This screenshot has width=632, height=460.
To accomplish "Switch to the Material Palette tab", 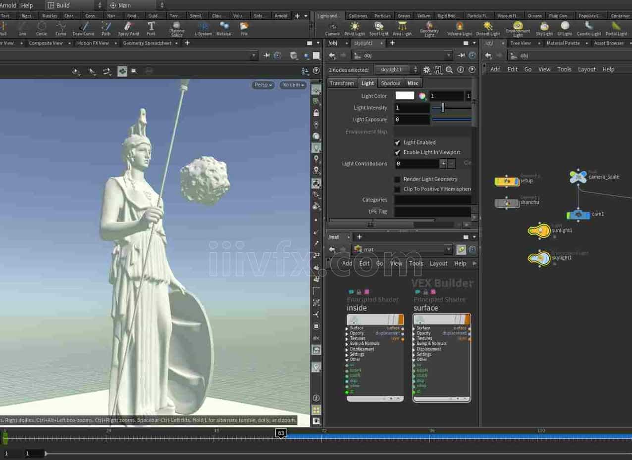I will pos(563,43).
